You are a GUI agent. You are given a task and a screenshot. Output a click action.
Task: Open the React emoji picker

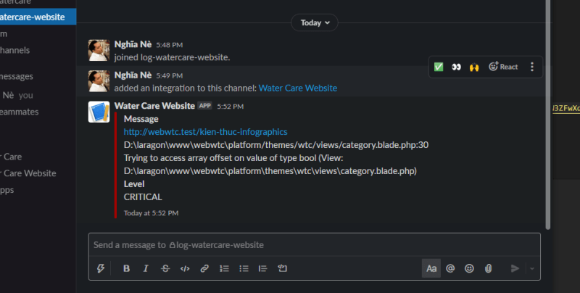[503, 67]
